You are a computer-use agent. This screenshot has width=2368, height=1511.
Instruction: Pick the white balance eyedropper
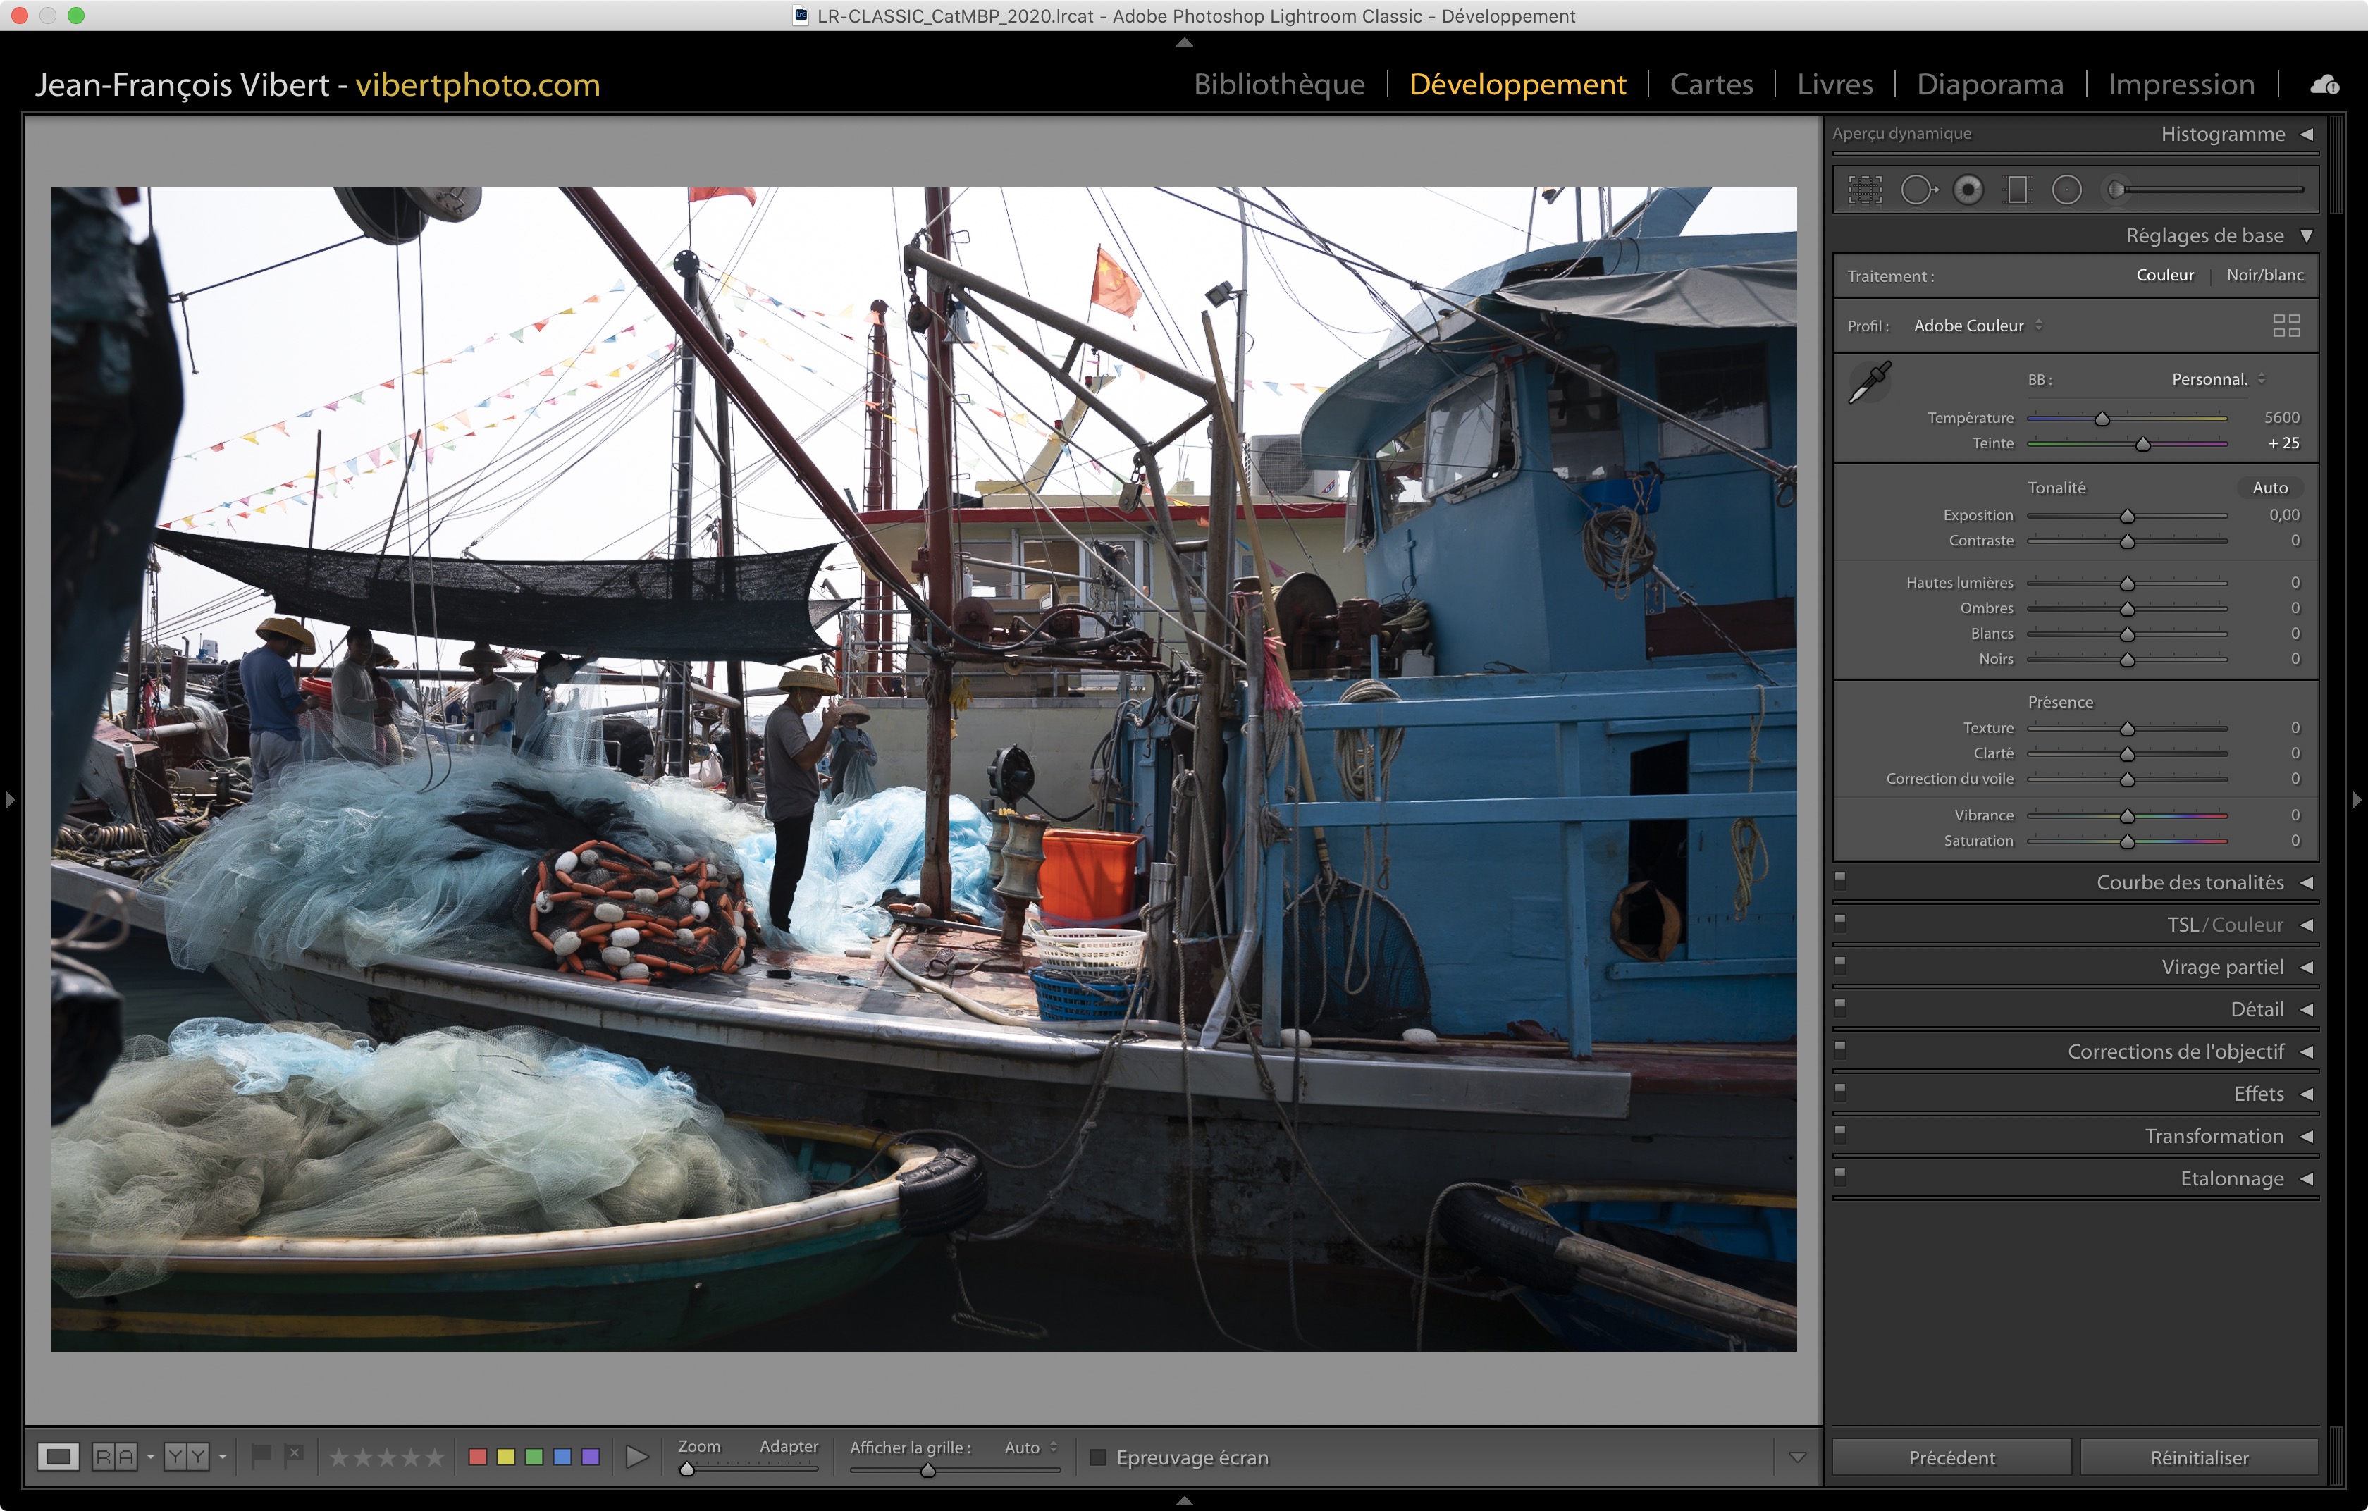click(1868, 383)
